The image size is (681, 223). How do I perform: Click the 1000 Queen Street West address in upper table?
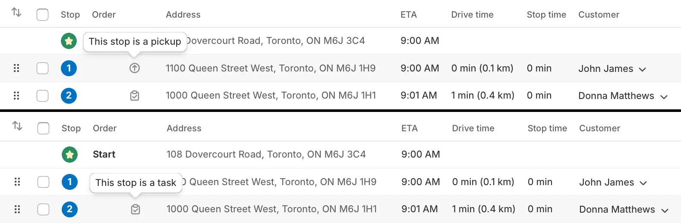coord(271,96)
